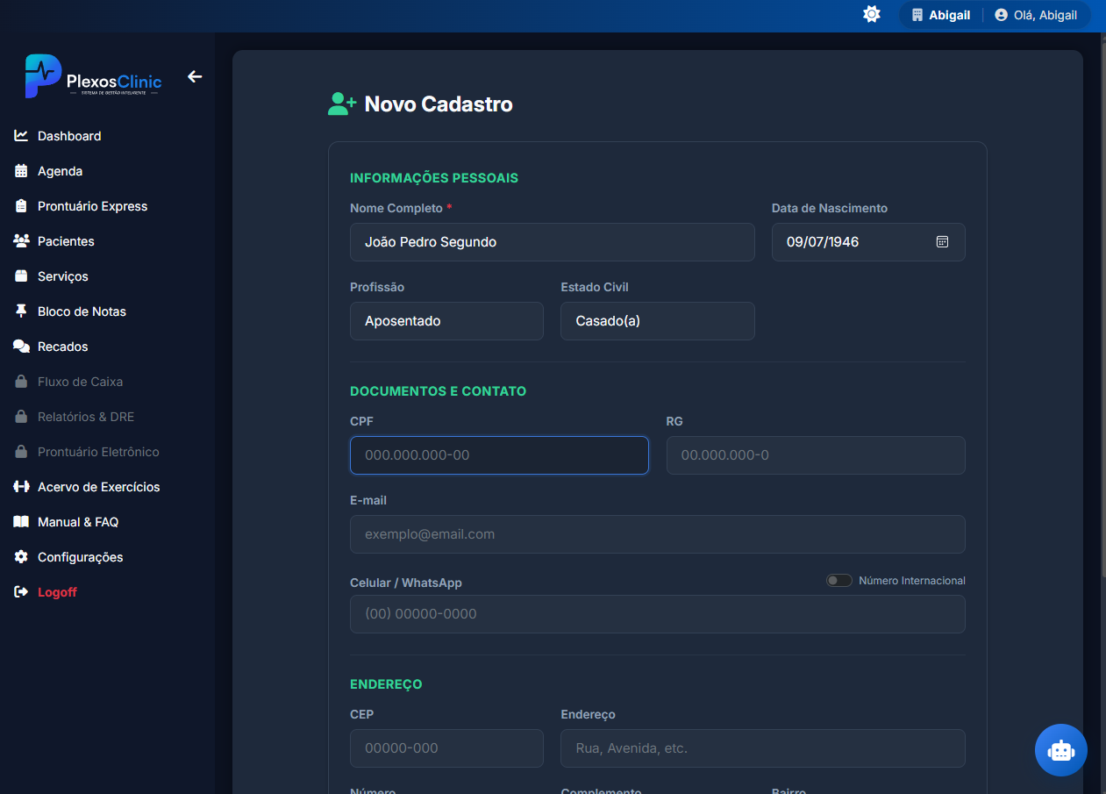Open the chatbot assistant robot button
1106x794 pixels.
tap(1061, 750)
